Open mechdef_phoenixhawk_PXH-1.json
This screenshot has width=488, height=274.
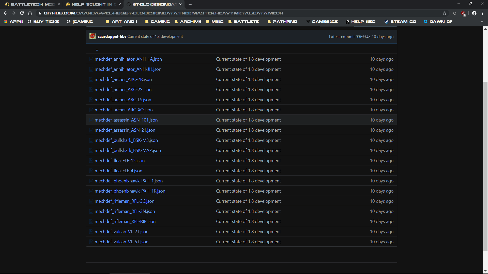pyautogui.click(x=129, y=181)
